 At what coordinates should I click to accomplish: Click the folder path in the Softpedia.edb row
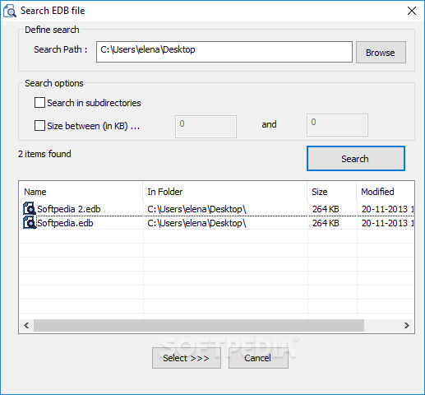[x=196, y=223]
